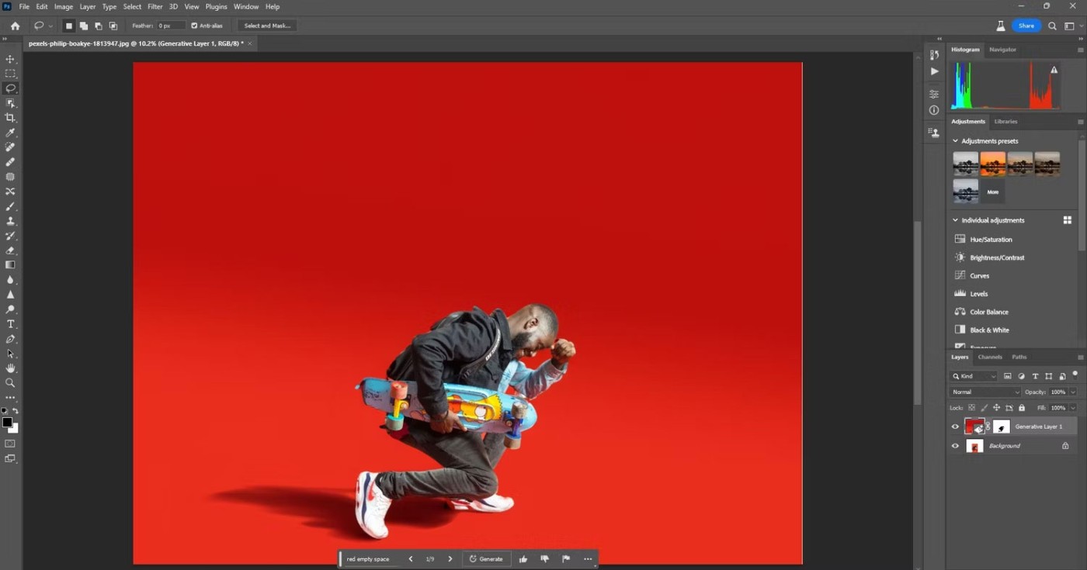Collapse the Individual adjustments section
Screen dimensions: 1087x570
point(956,220)
